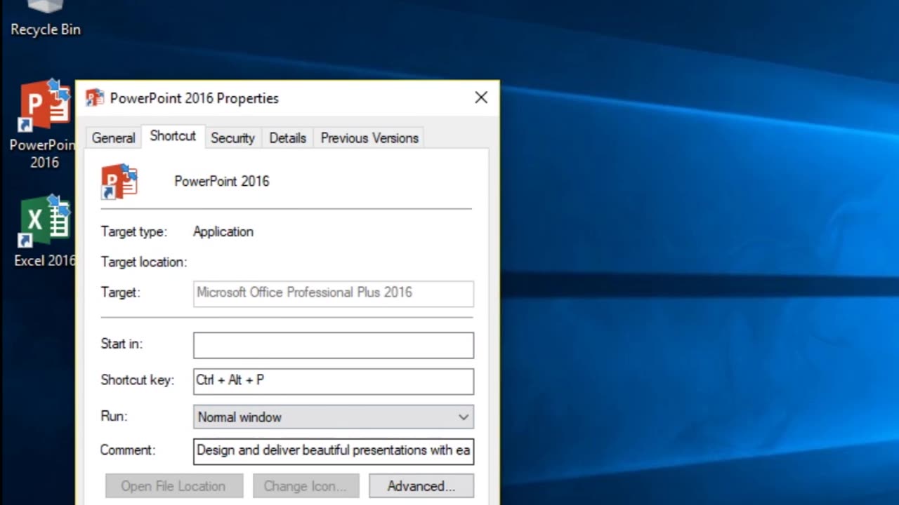Click into the Start in field
The height and width of the screenshot is (505, 899).
pyautogui.click(x=334, y=345)
